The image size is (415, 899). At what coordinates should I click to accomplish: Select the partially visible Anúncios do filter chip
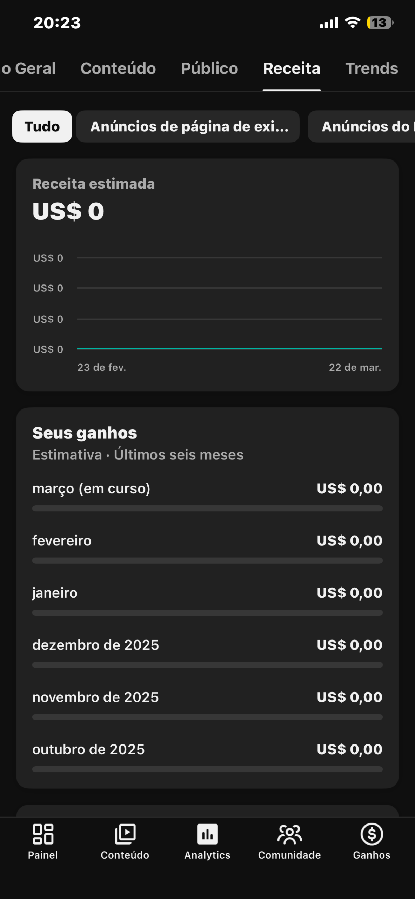365,126
